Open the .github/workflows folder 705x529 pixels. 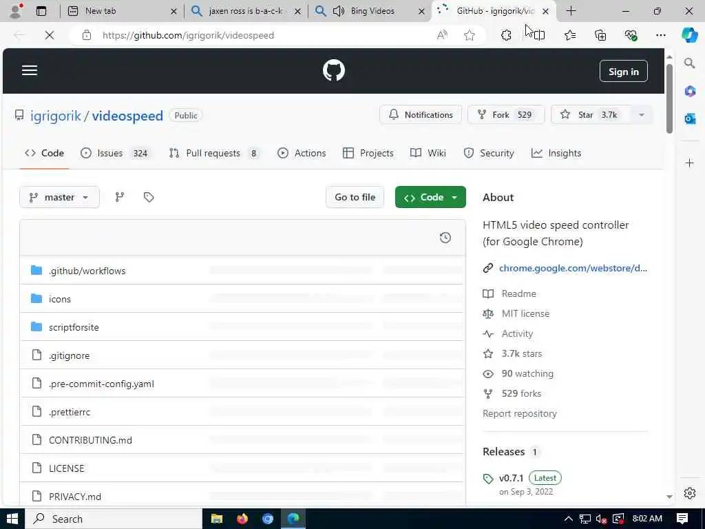87,271
